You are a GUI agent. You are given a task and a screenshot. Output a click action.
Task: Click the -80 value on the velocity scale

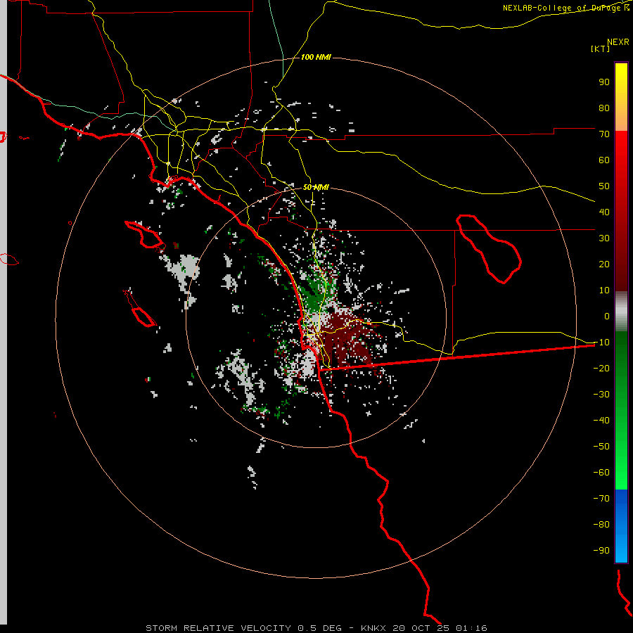pyautogui.click(x=601, y=525)
